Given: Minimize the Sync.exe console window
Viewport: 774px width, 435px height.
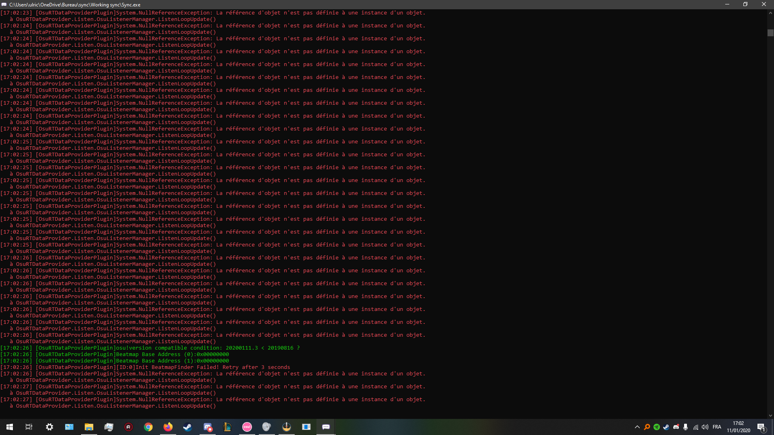Looking at the screenshot, I should pyautogui.click(x=727, y=4).
